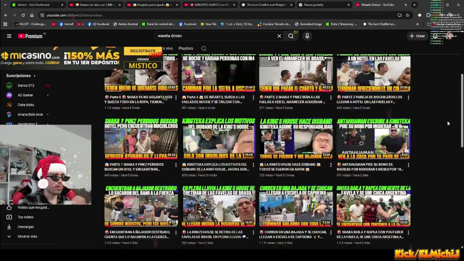Open Generated Image bookmark
The height and width of the screenshot is (261, 464).
308,24
